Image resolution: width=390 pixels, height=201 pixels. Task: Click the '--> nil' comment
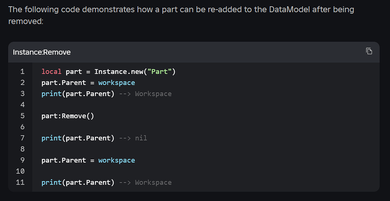point(133,138)
